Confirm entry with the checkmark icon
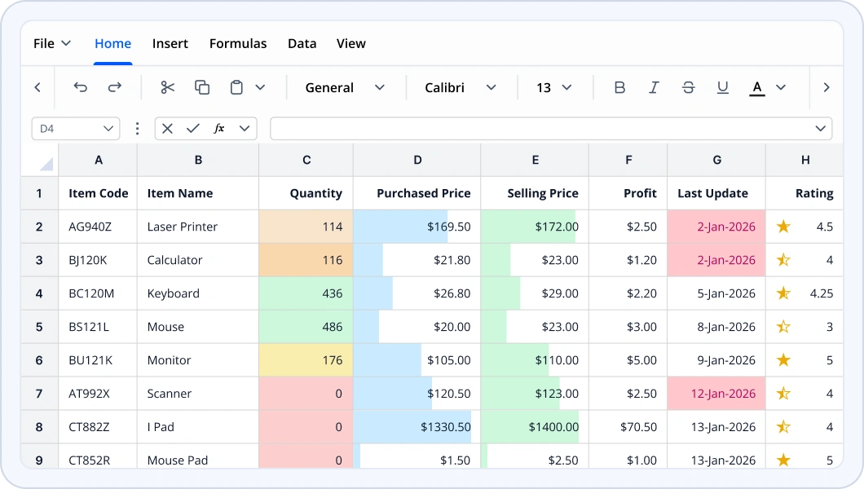The width and height of the screenshot is (864, 489). click(193, 129)
